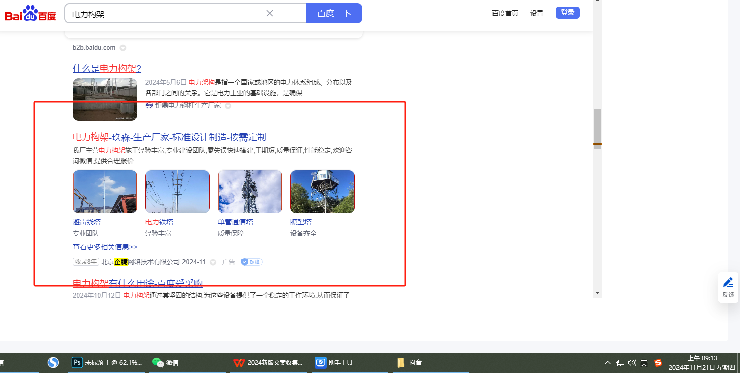Click the volume speaker tray icon
This screenshot has height=373, width=740.
632,362
